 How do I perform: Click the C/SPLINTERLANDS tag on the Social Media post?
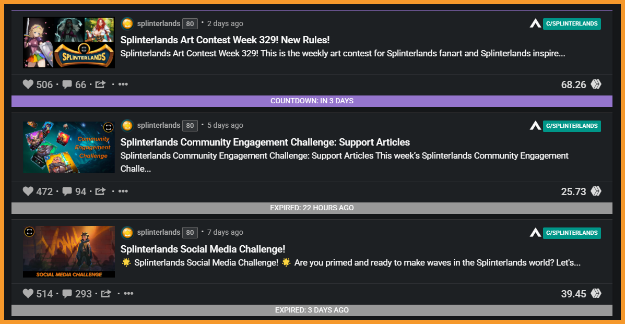pyautogui.click(x=572, y=233)
